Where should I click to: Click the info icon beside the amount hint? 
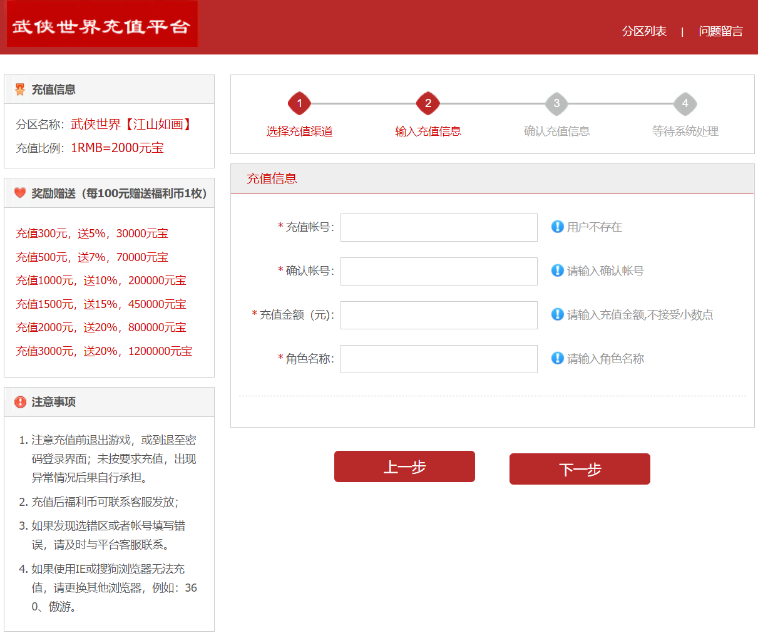pos(557,314)
